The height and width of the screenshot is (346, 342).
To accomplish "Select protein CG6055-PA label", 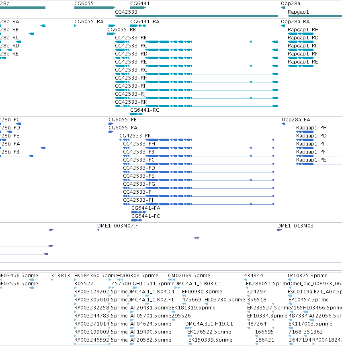I will click(x=123, y=128).
